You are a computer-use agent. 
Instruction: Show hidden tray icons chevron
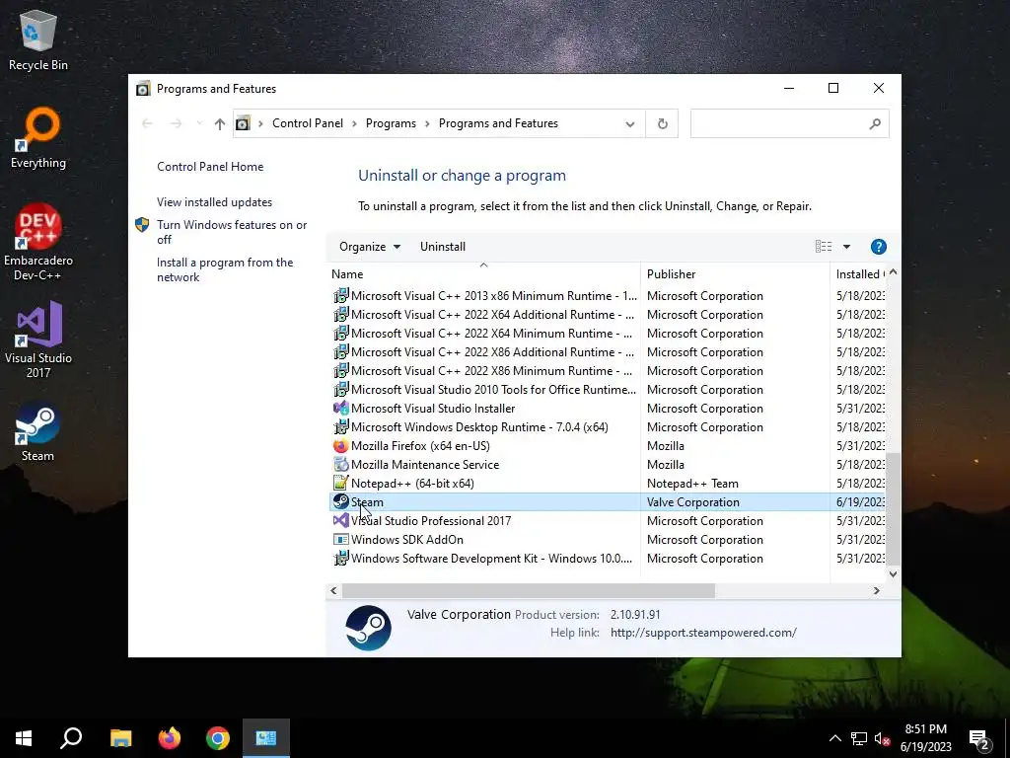tap(834, 738)
